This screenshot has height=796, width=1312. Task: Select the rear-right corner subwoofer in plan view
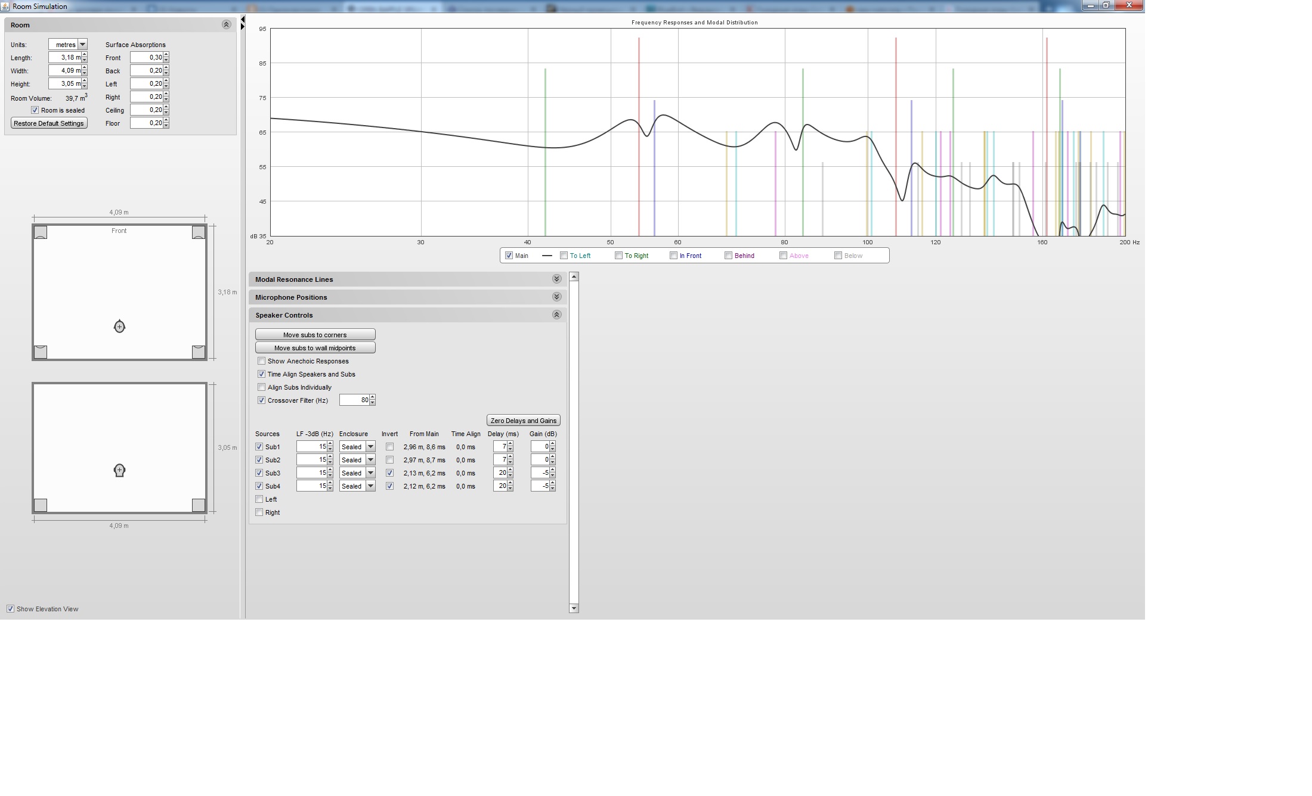(x=199, y=352)
